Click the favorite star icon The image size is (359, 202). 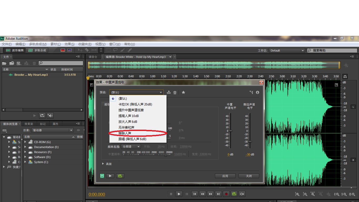(183, 92)
